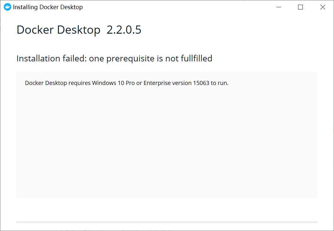Click the word 'Desktop' in the large heading
The image size is (334, 231).
[x=78, y=30]
